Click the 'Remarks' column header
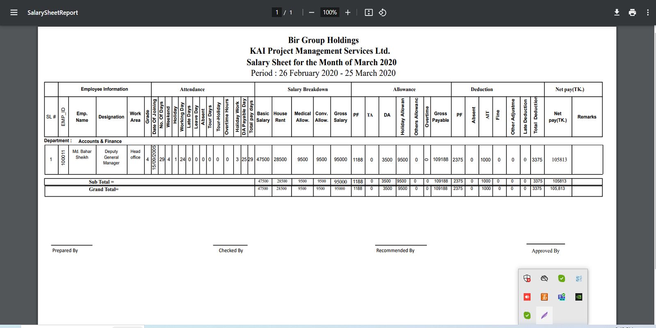The image size is (656, 328). [587, 117]
